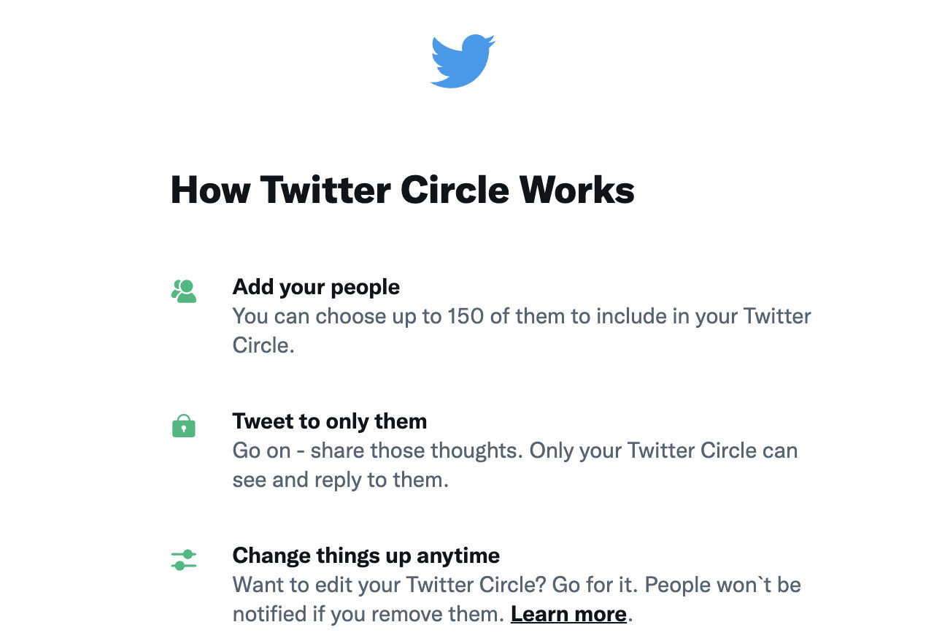
Task: Click the green padlock icon
Action: 184,426
